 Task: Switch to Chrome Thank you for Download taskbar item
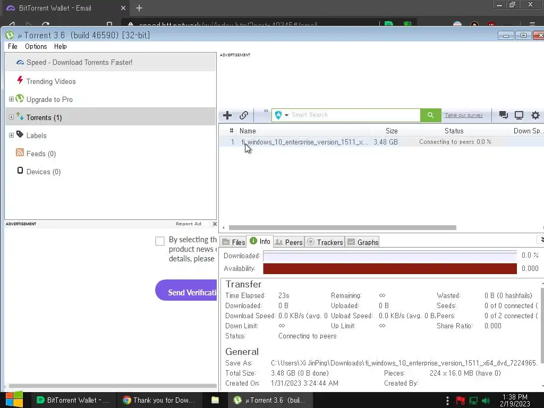point(159,400)
